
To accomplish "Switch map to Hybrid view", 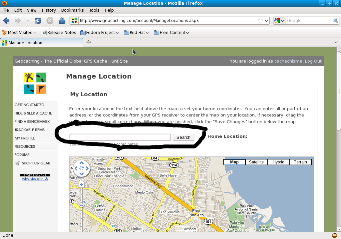I will click(x=278, y=162).
